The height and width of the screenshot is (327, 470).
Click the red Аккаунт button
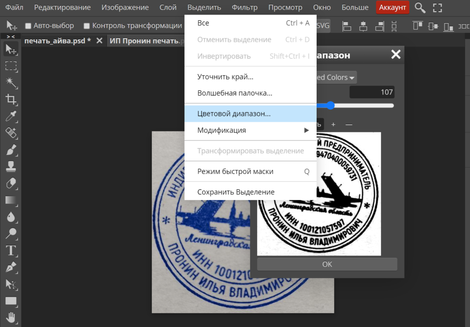[392, 7]
